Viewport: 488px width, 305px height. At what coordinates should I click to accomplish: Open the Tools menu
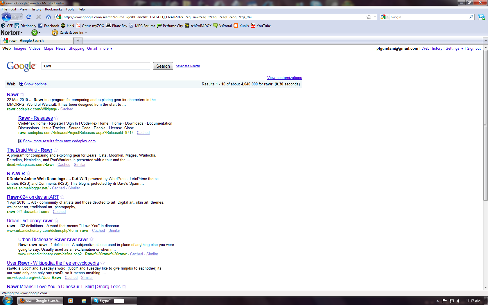[70, 9]
